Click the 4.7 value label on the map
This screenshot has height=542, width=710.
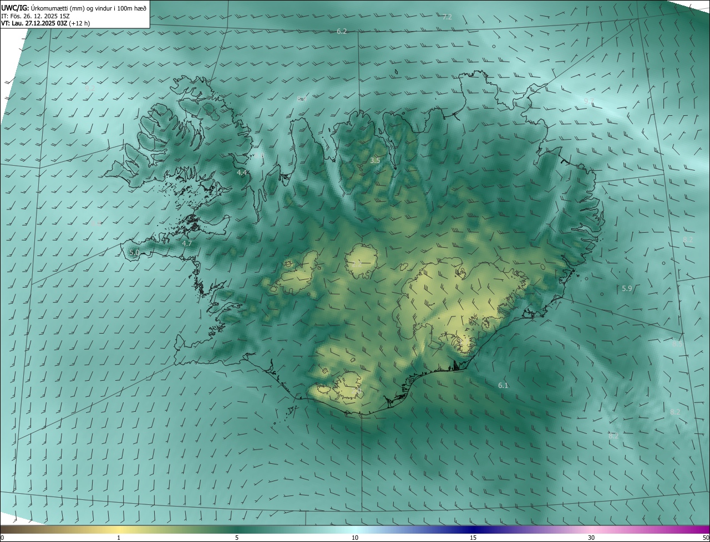pyautogui.click(x=187, y=243)
